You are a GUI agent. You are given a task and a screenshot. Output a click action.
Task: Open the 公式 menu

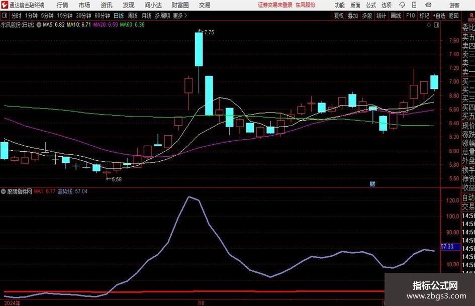pyautogui.click(x=371, y=5)
